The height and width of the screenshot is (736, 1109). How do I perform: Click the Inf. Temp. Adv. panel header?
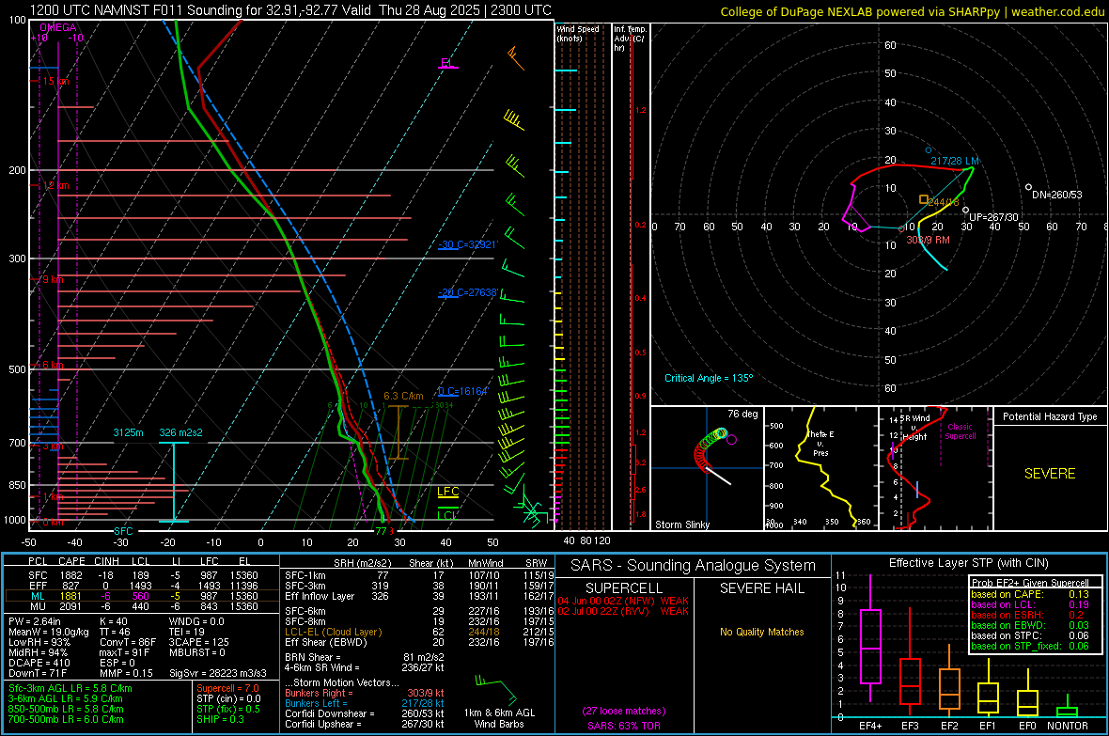coord(629,39)
